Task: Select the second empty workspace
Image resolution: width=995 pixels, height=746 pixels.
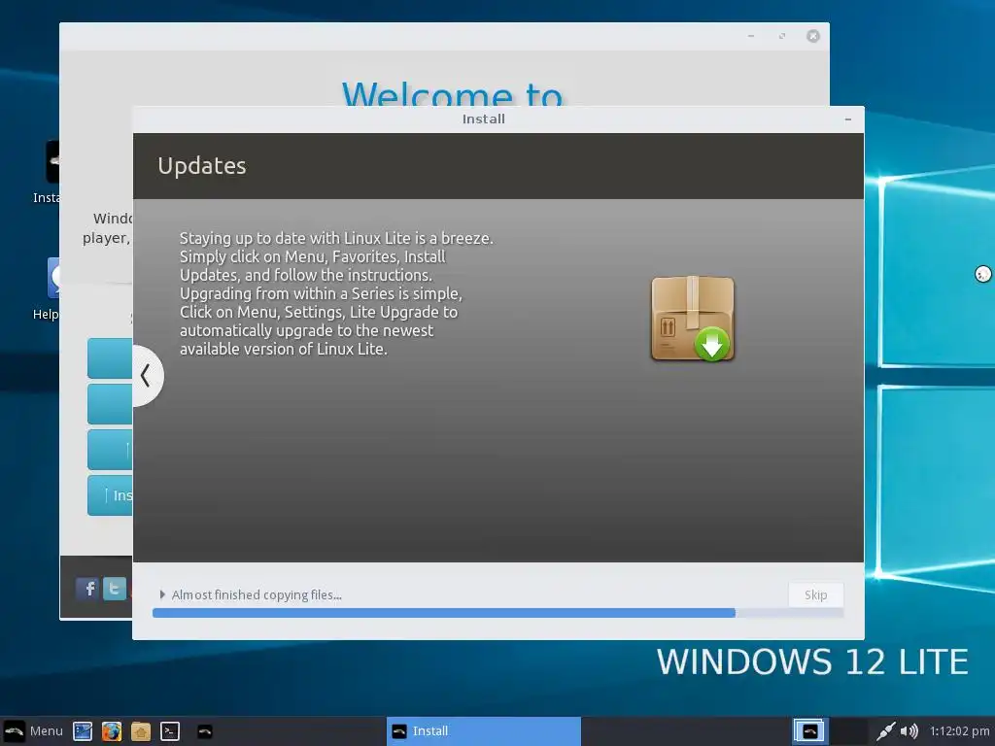Action: point(848,731)
